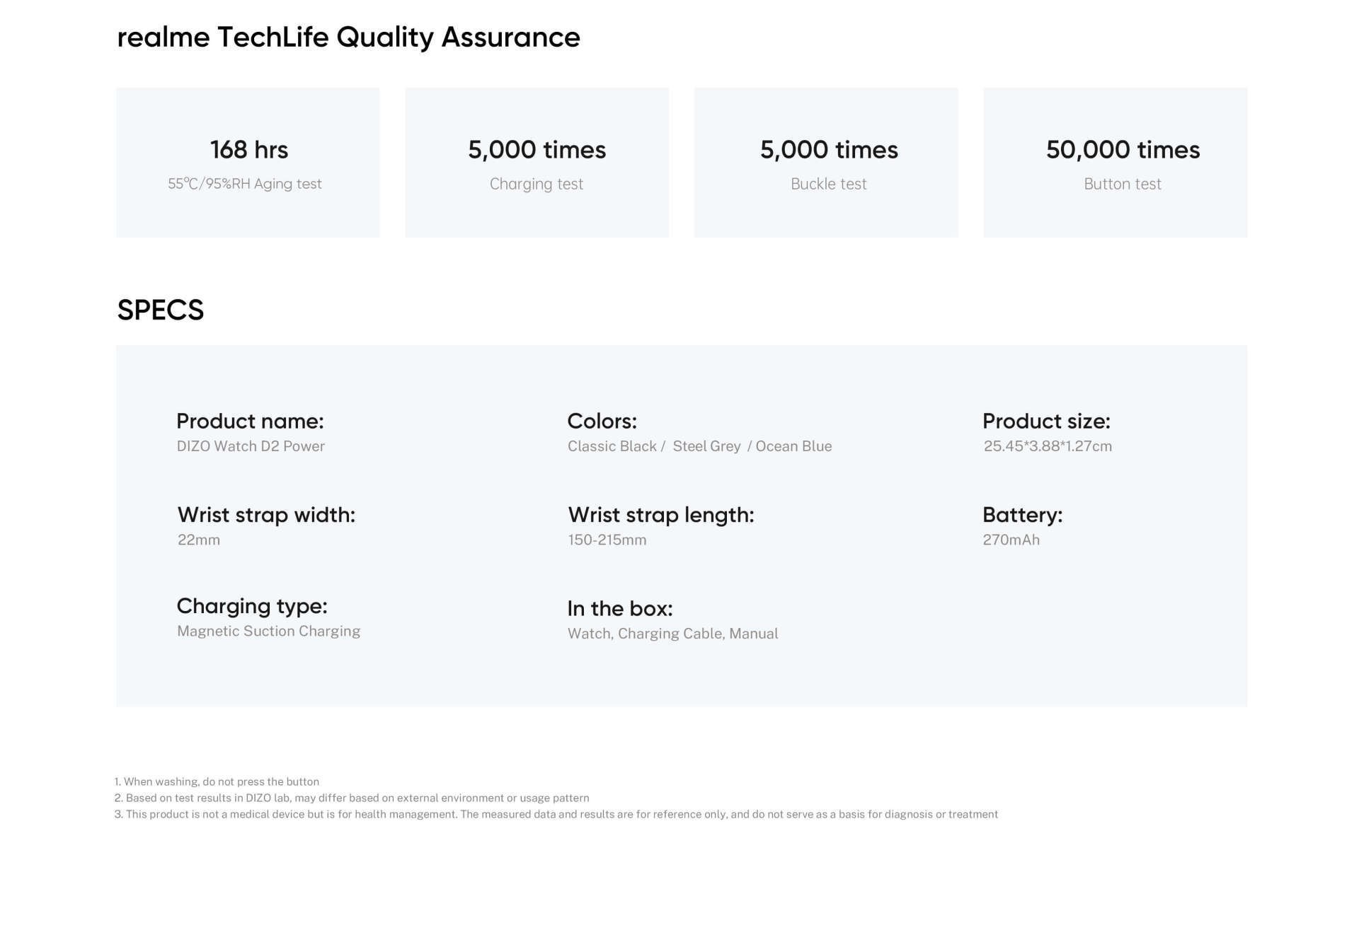Click the medical device disclaimer footnote

(556, 814)
